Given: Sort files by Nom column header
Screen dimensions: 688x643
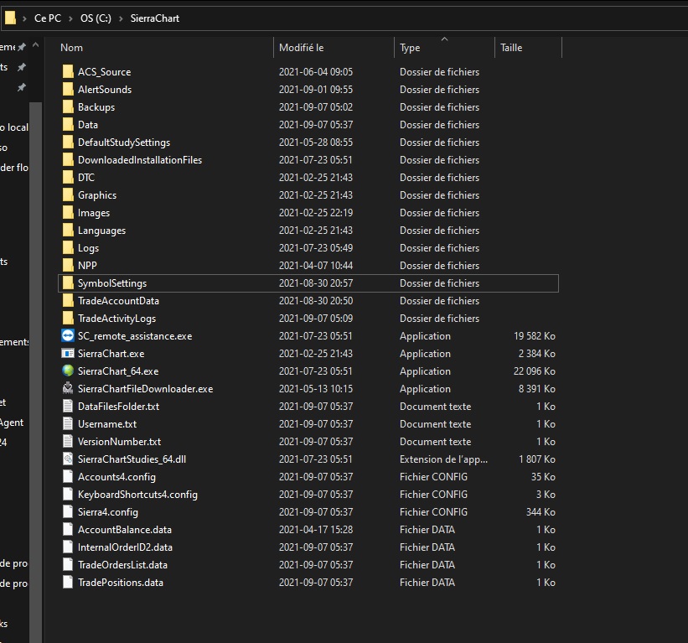Looking at the screenshot, I should pyautogui.click(x=72, y=48).
